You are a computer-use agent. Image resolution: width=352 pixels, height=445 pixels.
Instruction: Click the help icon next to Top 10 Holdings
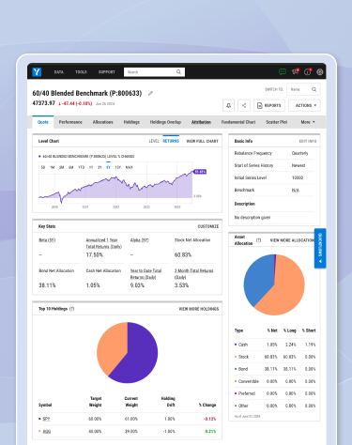[72, 309]
